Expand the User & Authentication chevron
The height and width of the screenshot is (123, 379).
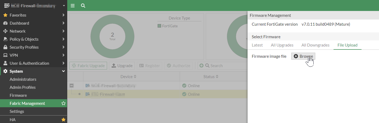63,63
